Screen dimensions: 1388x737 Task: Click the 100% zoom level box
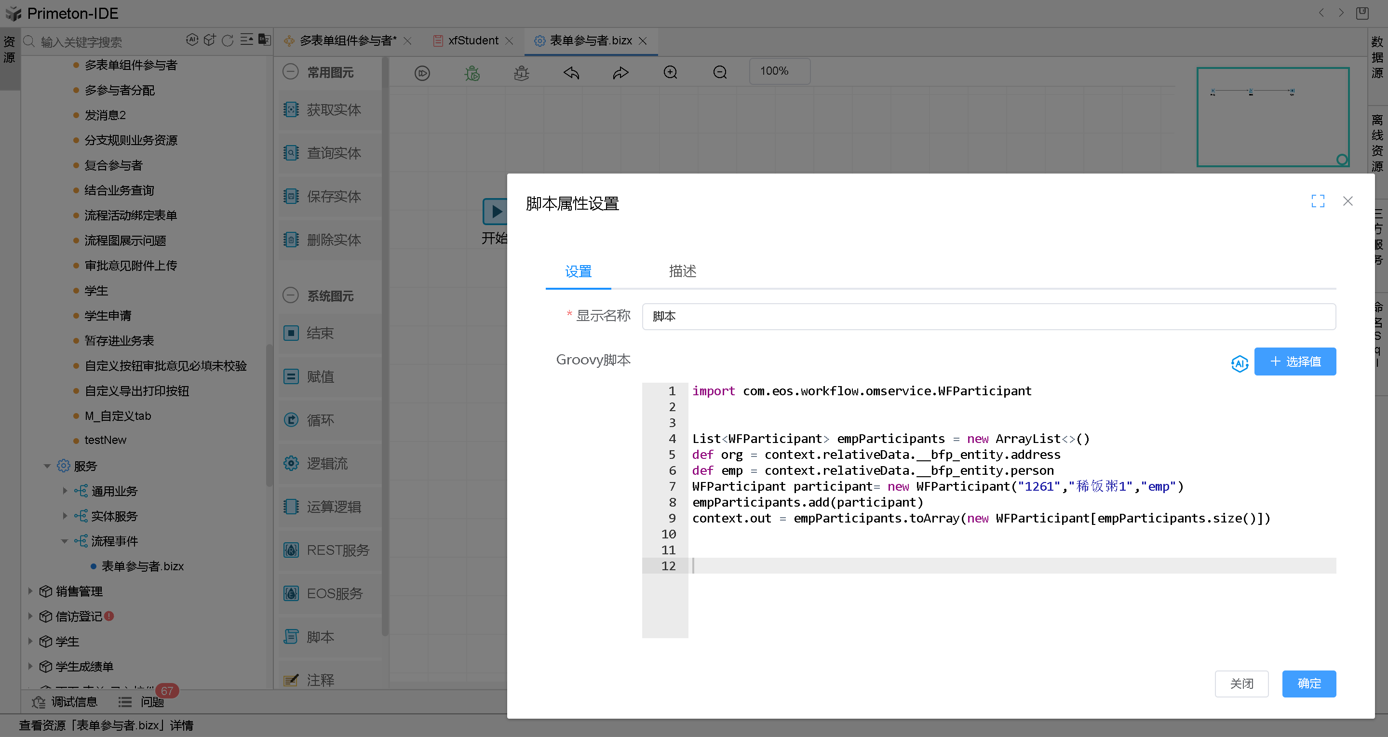[779, 71]
